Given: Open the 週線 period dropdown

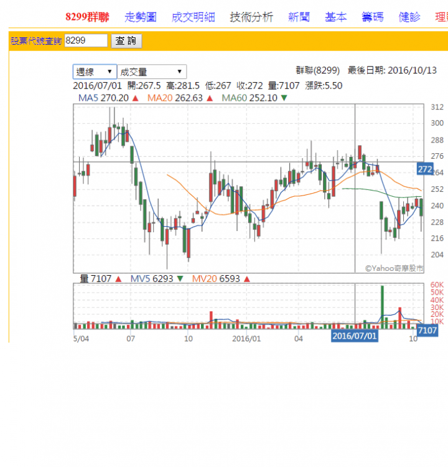Looking at the screenshot, I should [x=95, y=72].
